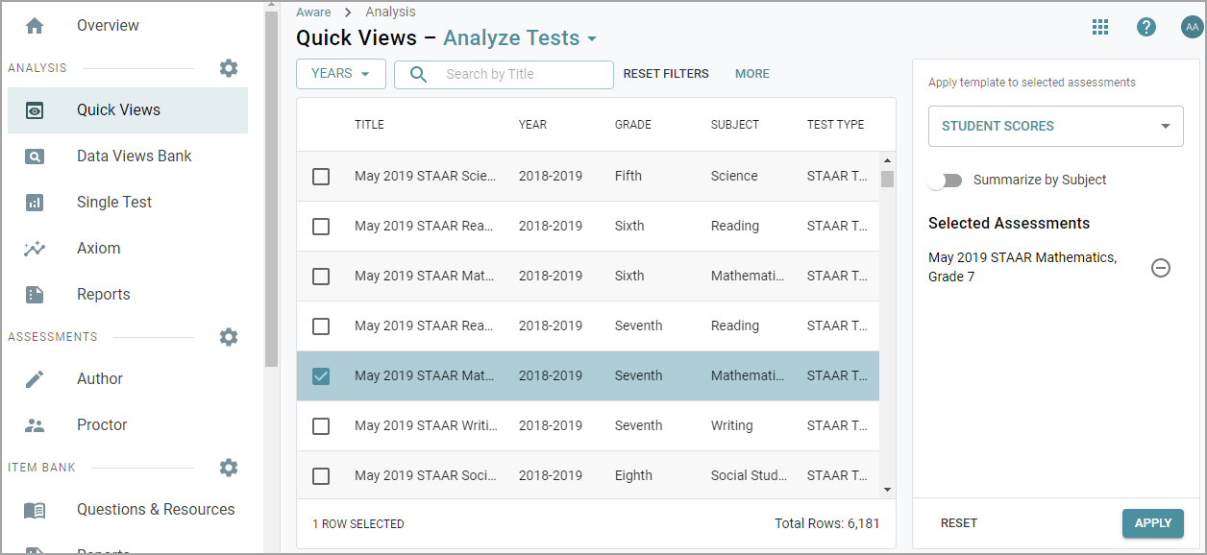Check the Fifth grade Science test row

click(321, 177)
